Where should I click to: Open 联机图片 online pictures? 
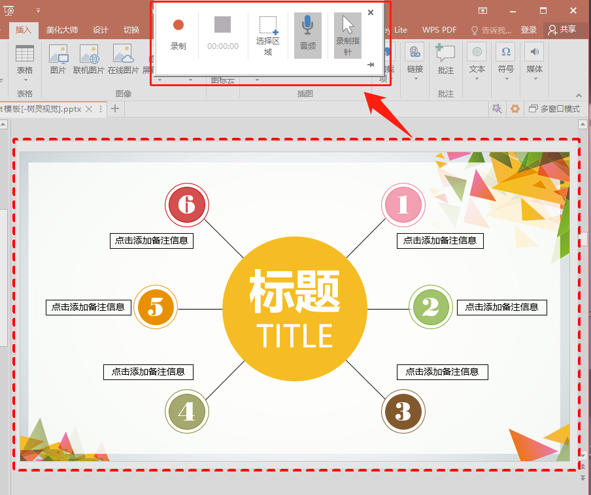click(88, 59)
